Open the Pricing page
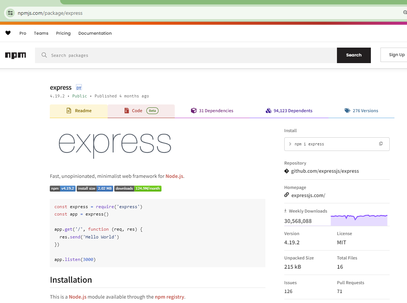 click(63, 33)
